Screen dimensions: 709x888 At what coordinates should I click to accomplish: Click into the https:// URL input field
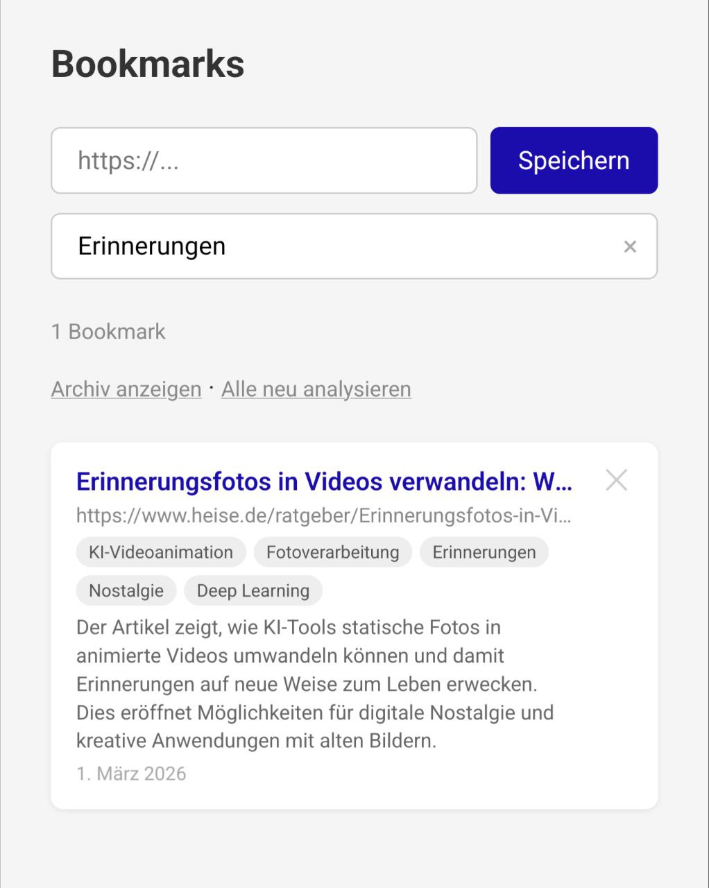(264, 160)
